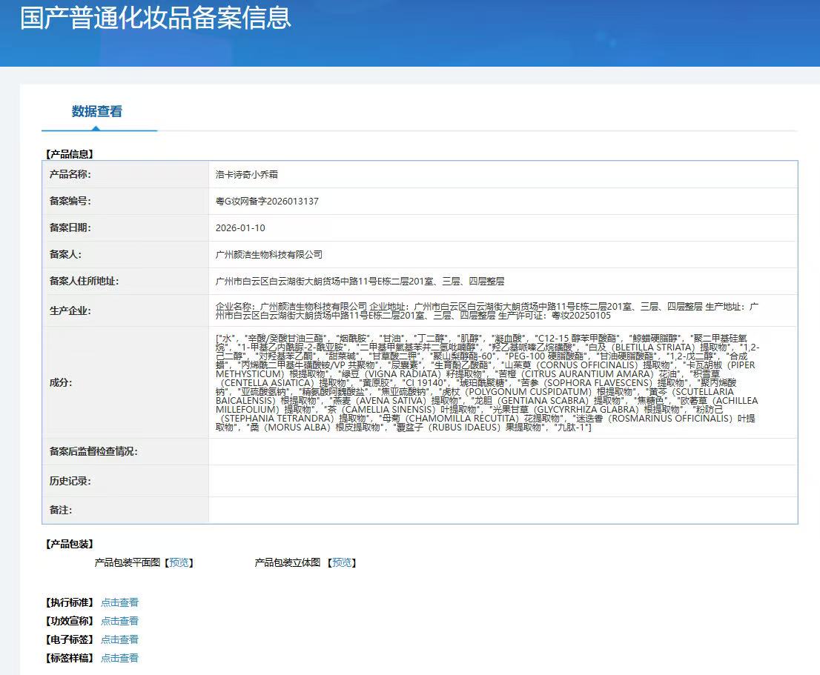This screenshot has width=820, height=675.
Task: Click the 备案人: row label
Action: (65, 254)
